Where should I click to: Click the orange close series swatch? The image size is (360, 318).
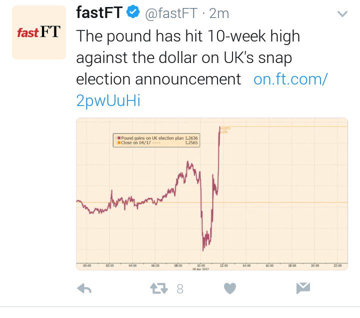(119, 142)
